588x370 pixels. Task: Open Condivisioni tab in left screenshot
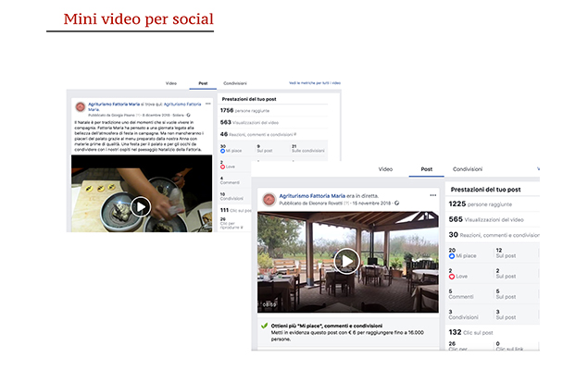tap(235, 83)
